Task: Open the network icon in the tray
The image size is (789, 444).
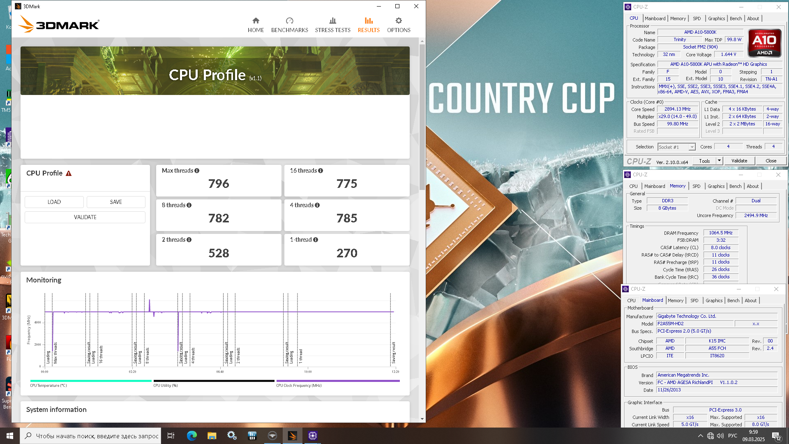Action: pos(711,436)
